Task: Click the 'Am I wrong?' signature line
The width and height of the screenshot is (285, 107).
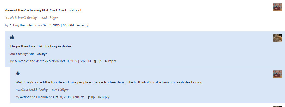Action: point(28,54)
